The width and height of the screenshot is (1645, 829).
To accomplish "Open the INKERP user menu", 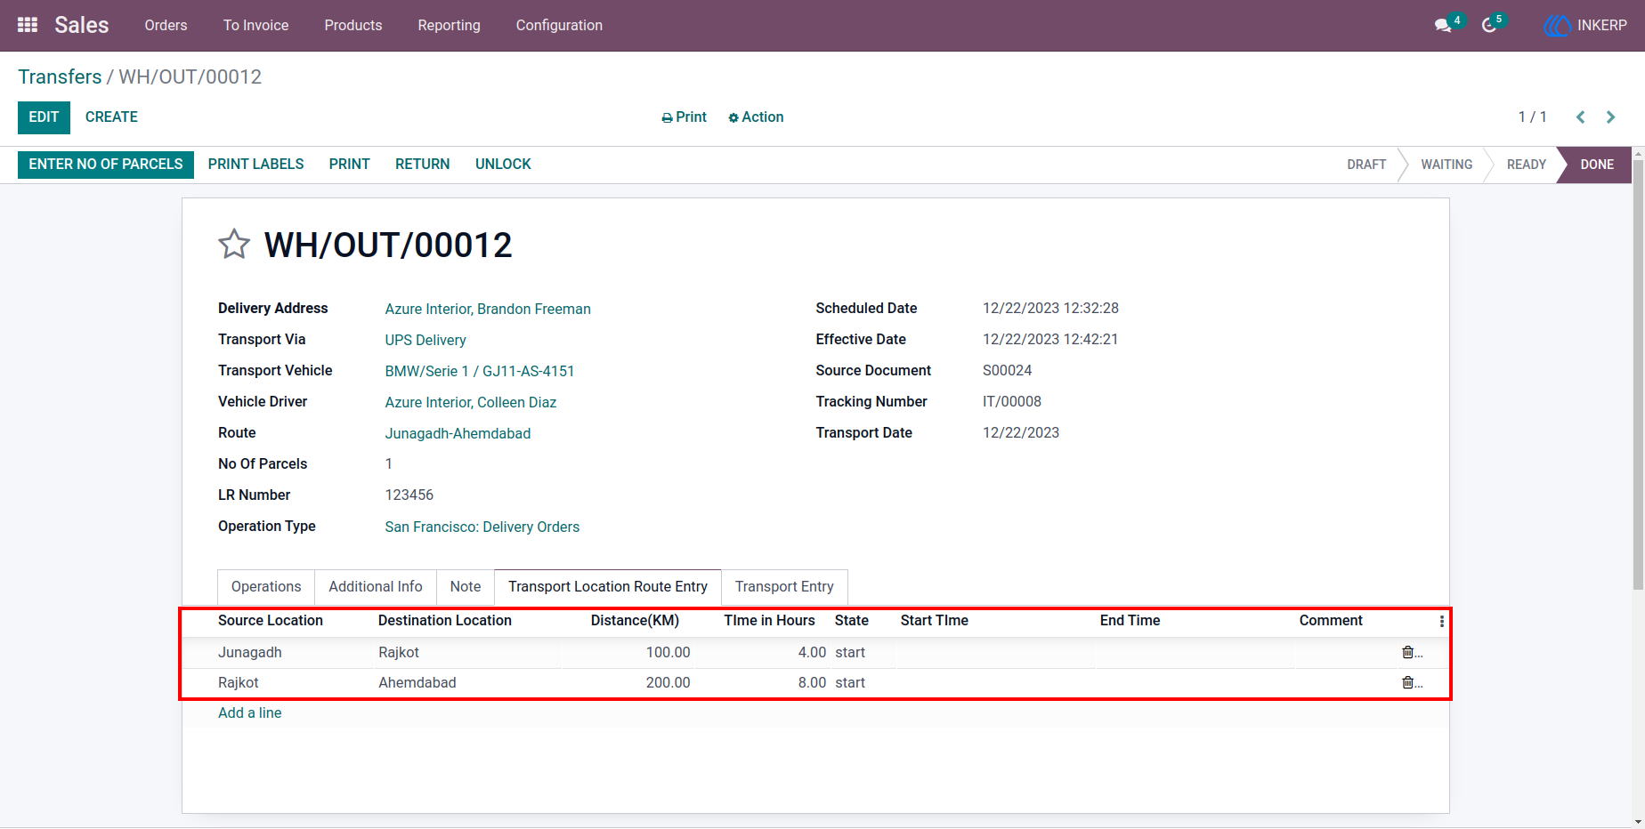I will 1585,26.
